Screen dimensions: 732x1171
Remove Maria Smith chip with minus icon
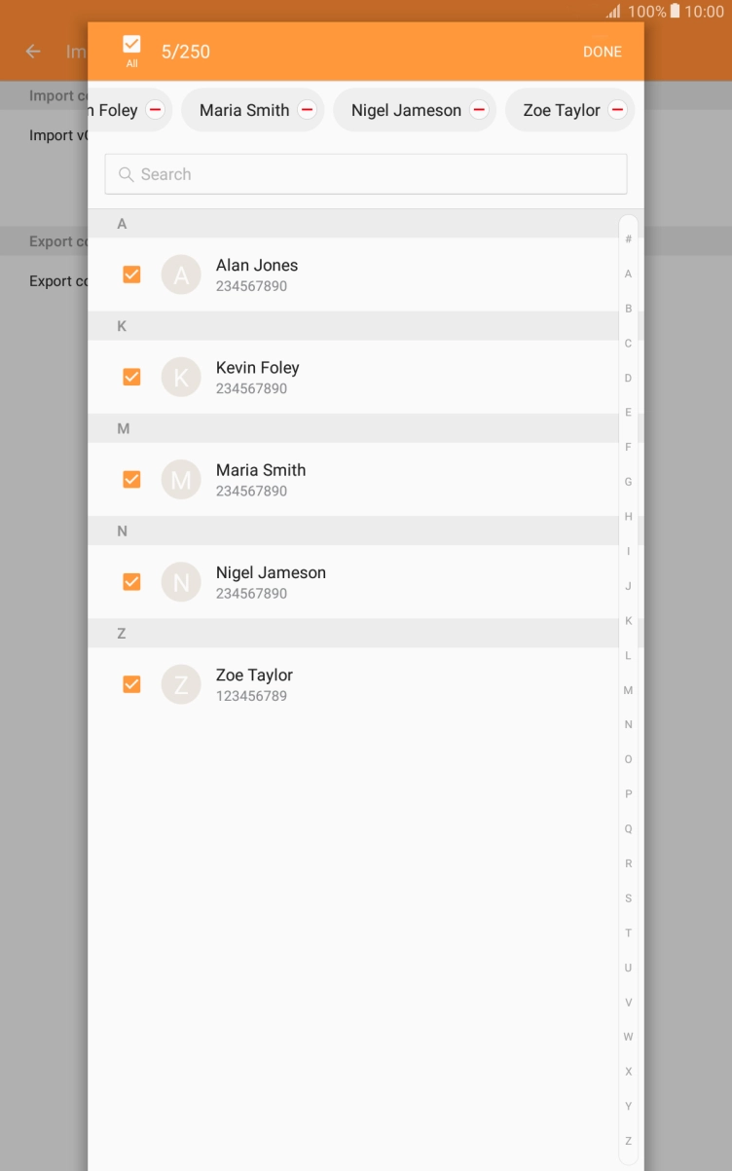click(307, 110)
